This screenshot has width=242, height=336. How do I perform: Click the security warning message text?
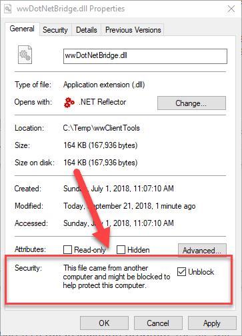pos(117,277)
